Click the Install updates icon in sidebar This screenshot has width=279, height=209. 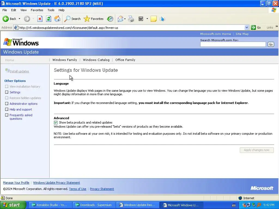(7, 70)
